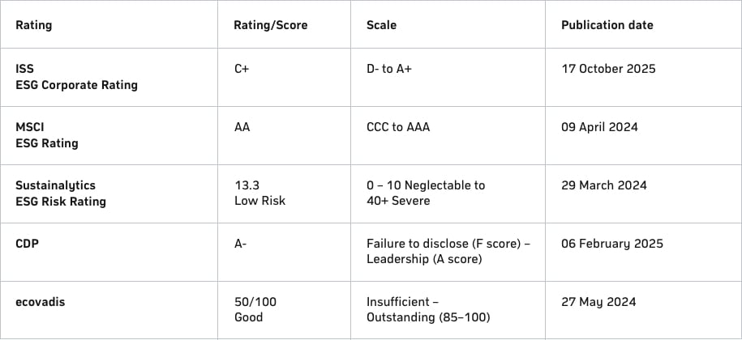
Task: Click the C+ score value
Action: tap(242, 69)
